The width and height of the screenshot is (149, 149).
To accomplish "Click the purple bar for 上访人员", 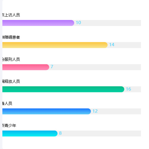I will click(38, 23).
